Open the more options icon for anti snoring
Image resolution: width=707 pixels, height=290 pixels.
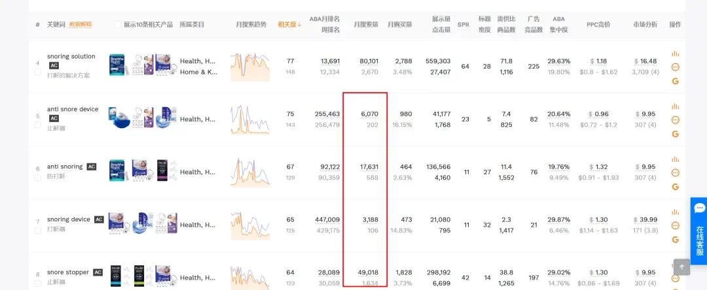pyautogui.click(x=675, y=173)
